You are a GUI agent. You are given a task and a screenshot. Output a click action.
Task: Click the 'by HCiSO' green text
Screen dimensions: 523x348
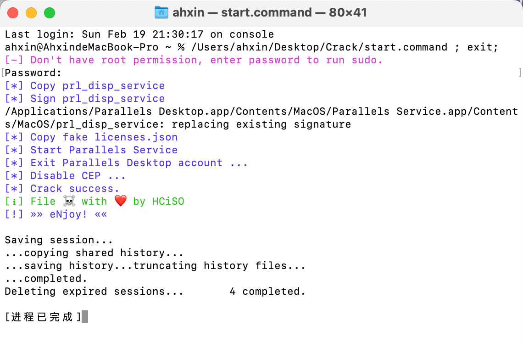tap(158, 201)
